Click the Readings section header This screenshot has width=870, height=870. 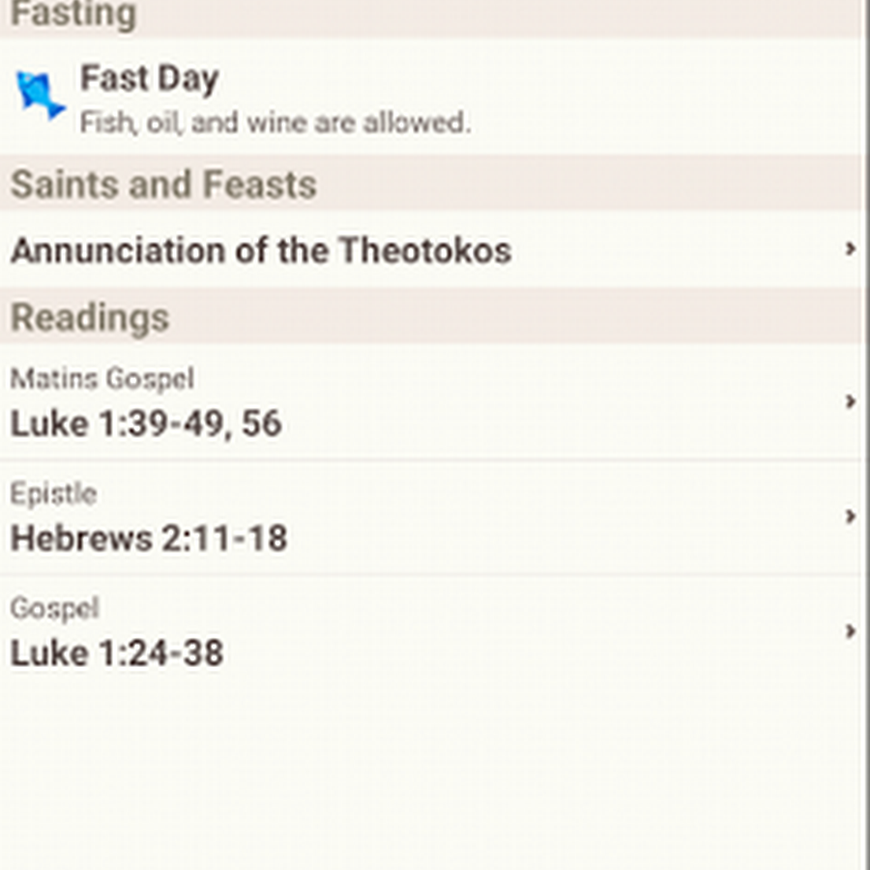[x=90, y=317]
